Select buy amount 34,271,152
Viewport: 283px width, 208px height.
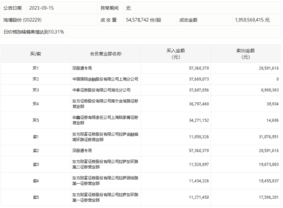tap(199, 120)
